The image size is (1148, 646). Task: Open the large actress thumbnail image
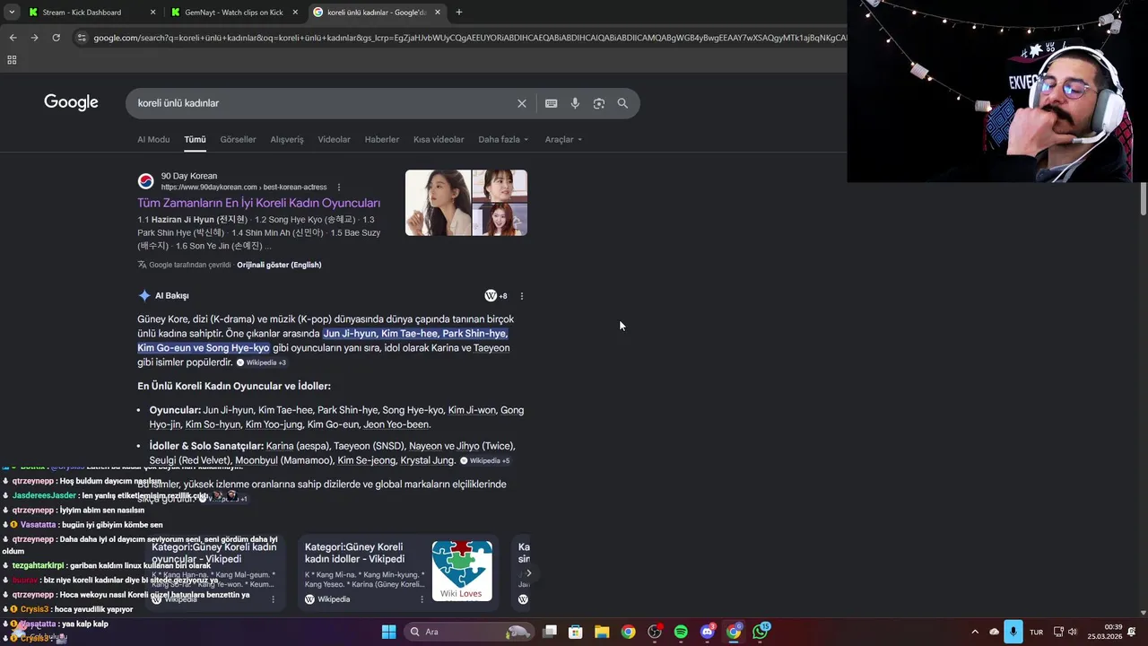point(438,203)
